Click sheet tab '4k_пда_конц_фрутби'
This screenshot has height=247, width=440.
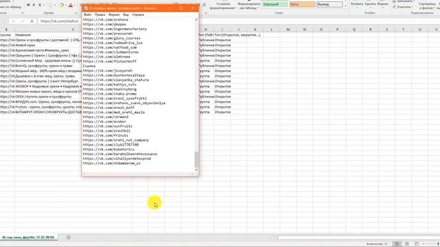[28, 237]
